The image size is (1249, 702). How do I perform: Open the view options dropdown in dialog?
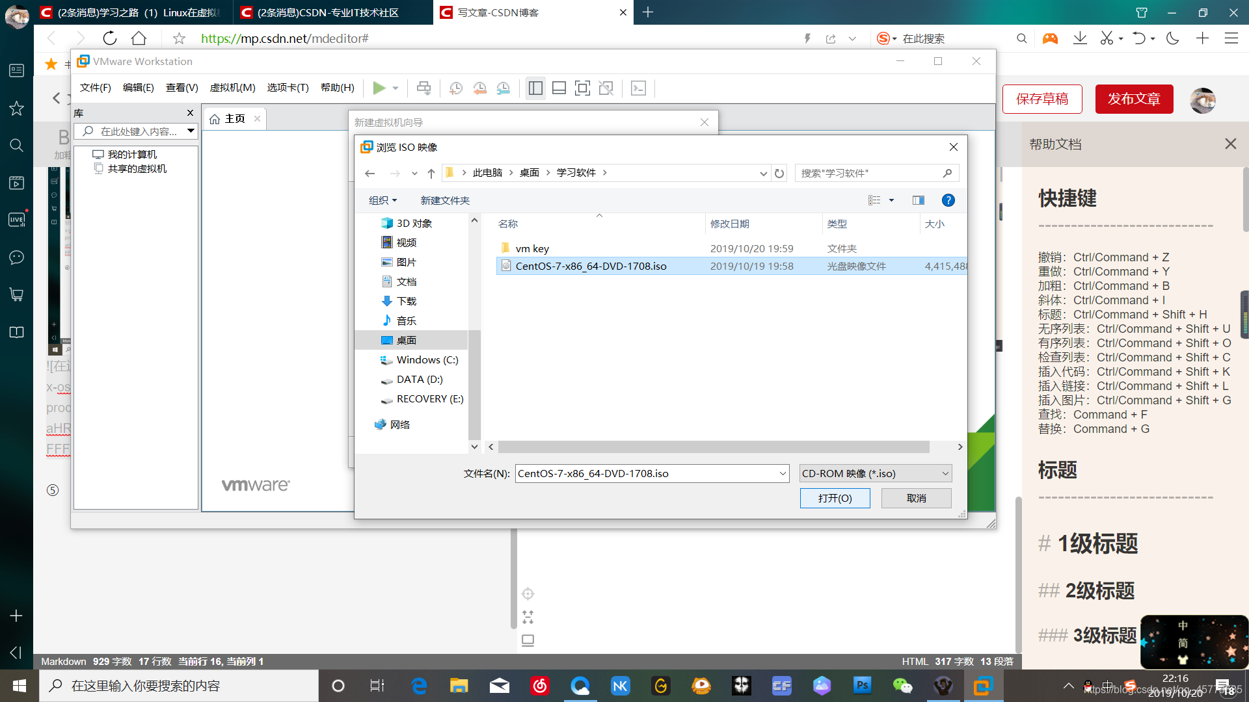[892, 200]
